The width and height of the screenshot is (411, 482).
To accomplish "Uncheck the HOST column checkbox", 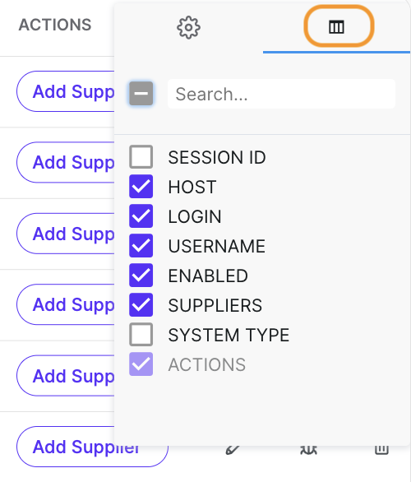I will coord(141,186).
